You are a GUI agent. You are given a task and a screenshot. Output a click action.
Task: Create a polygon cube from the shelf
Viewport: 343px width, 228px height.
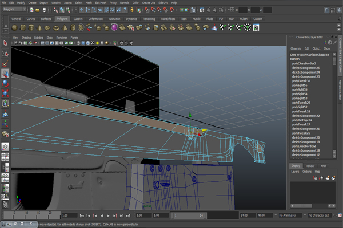click(x=23, y=27)
